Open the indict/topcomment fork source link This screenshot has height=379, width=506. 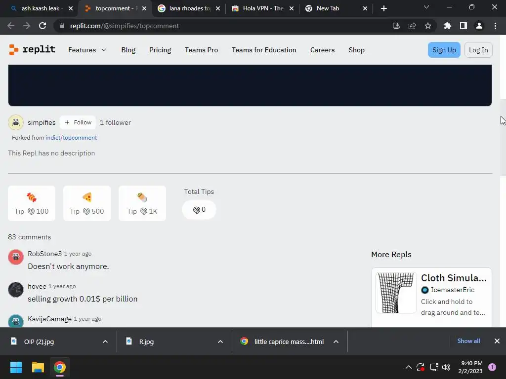pos(71,138)
